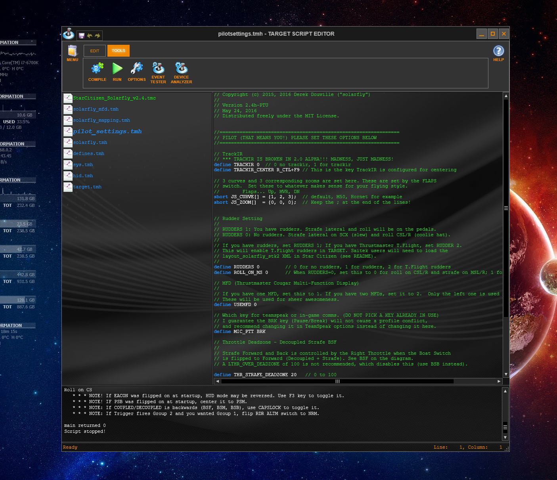557x480 pixels.
Task: Click output panel scrollbar down arrow
Action: (x=505, y=437)
